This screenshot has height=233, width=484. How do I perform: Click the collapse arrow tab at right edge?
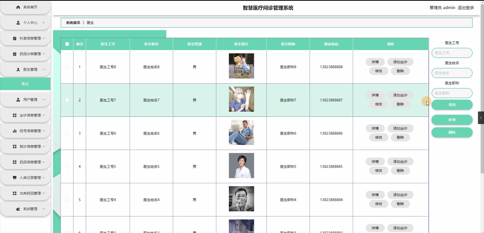pyautogui.click(x=481, y=118)
